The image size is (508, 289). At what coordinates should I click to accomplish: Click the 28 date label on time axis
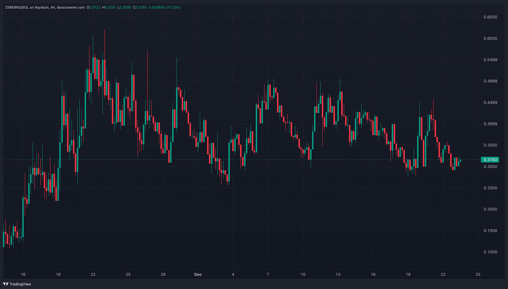click(163, 275)
